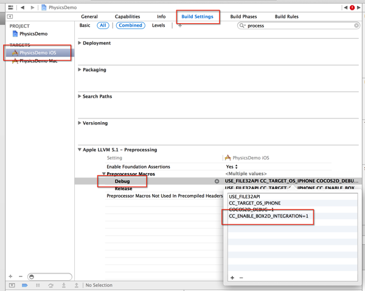Open the Info tab

(161, 16)
